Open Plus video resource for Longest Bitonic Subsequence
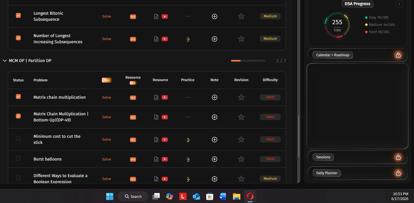 tap(133, 17)
